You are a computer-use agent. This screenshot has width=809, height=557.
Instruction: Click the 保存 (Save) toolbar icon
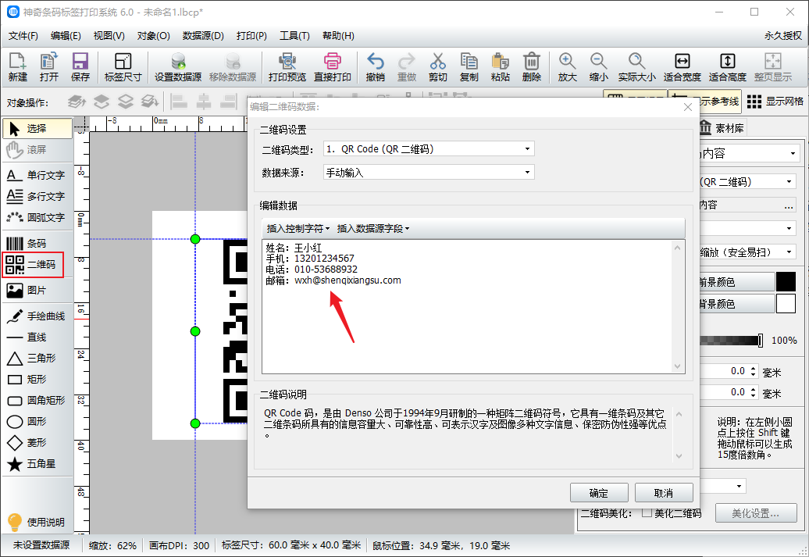(x=80, y=66)
